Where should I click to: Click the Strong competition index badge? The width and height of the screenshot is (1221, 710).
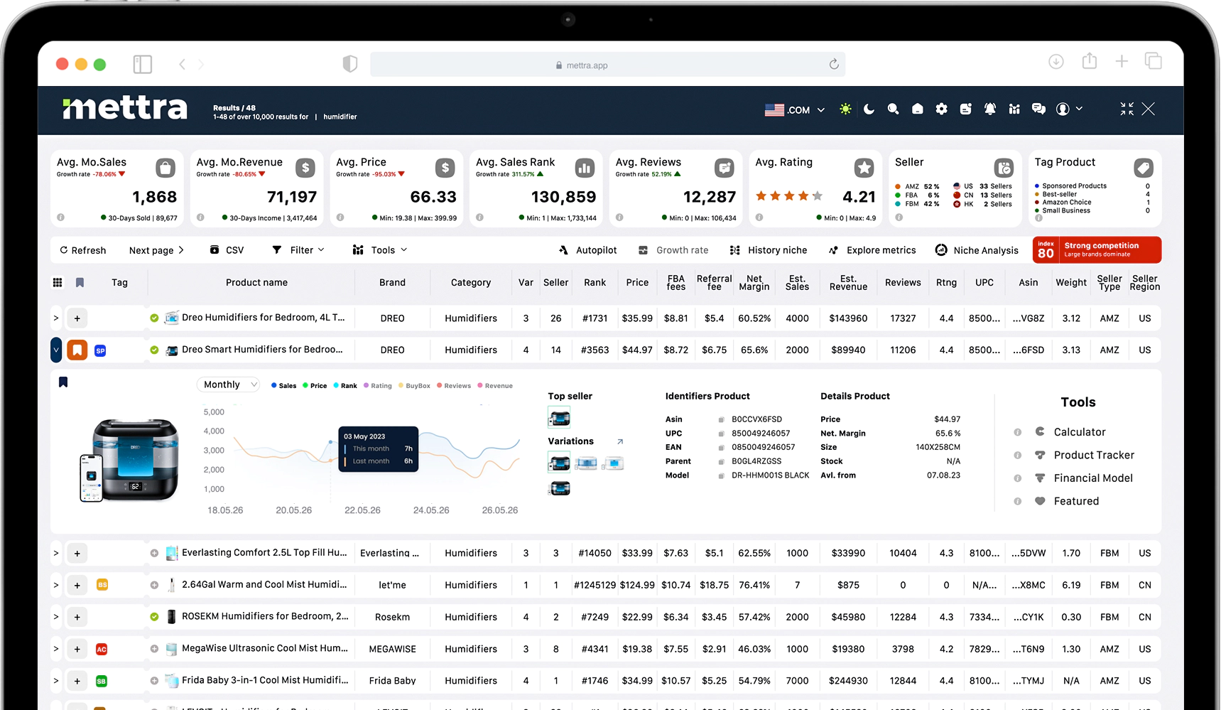click(x=1097, y=250)
